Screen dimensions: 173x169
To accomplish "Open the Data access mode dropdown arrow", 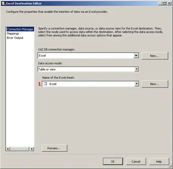I will (x=137, y=69).
